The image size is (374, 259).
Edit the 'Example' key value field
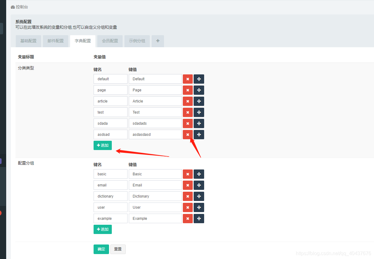(x=155, y=219)
